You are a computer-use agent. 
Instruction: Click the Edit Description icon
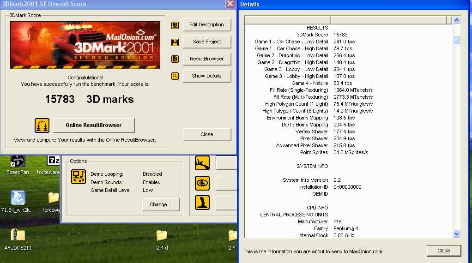175,25
